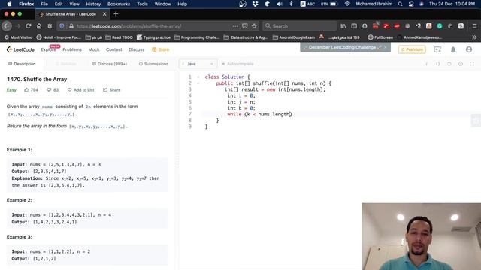Open macOS Spotlight search icon
Viewport: 481px width, 270px height.
401,4
